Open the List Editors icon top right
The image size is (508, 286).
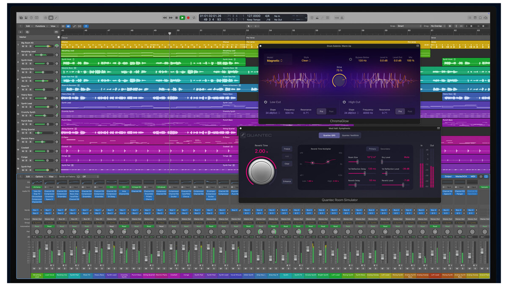click(470, 18)
